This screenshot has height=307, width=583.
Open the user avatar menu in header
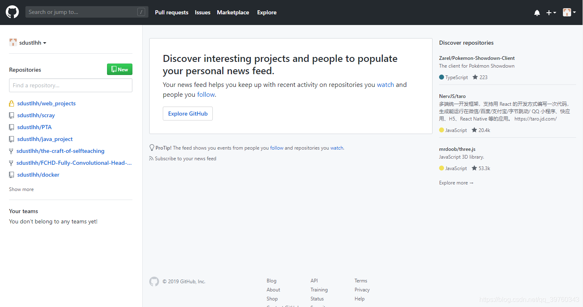tap(569, 12)
